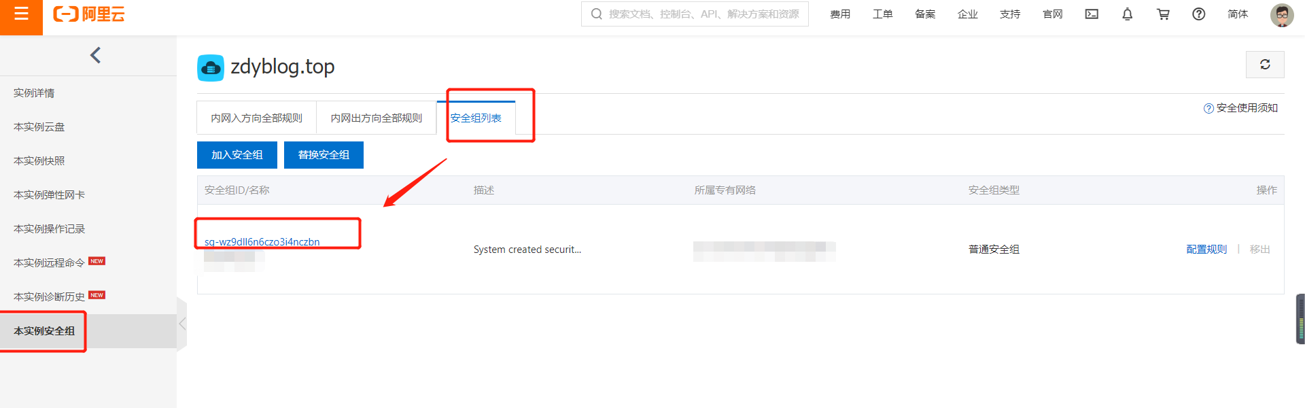Go to 本实例快照 in sidebar

pyautogui.click(x=39, y=161)
